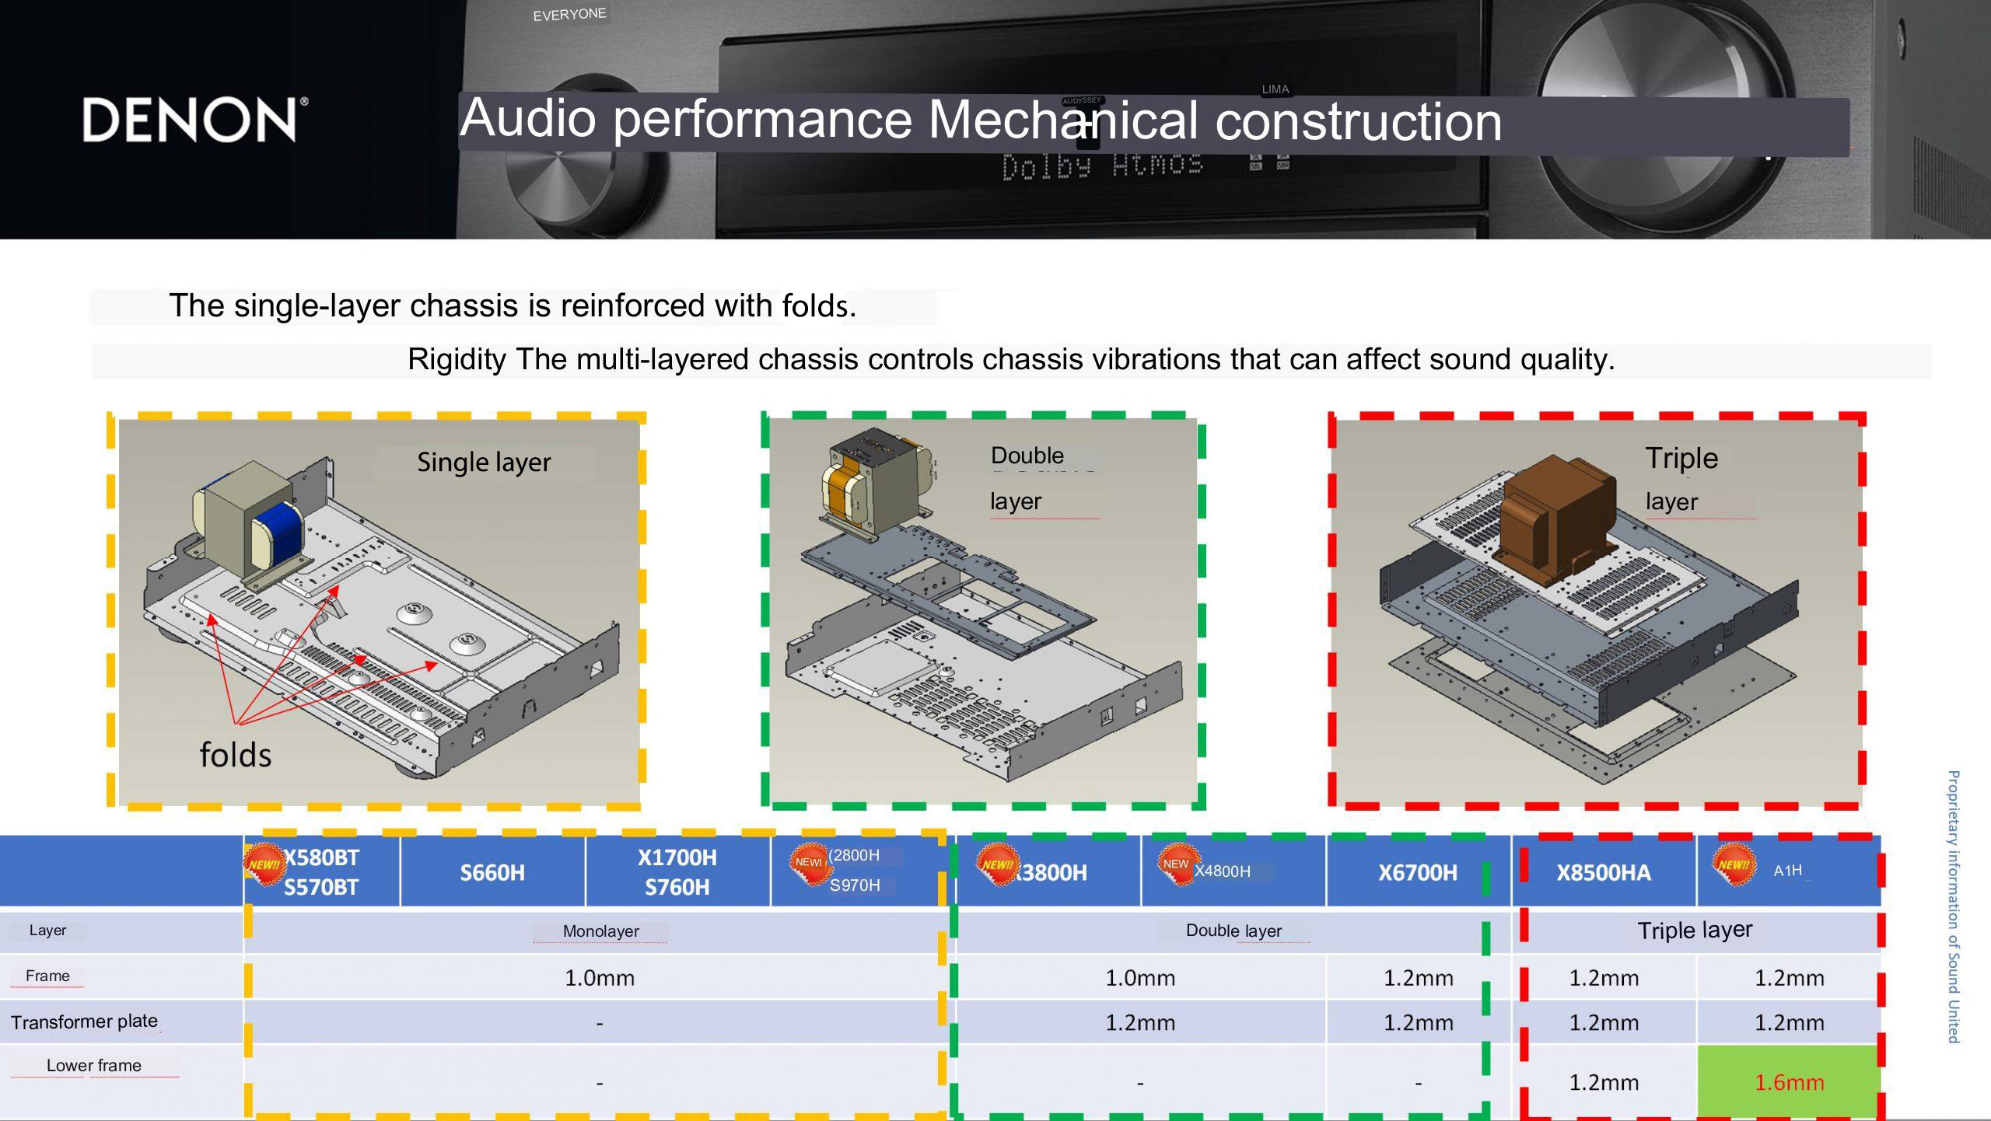Click the 'Dolby Atmos' display text
This screenshot has width=1991, height=1121.
click(x=1103, y=166)
